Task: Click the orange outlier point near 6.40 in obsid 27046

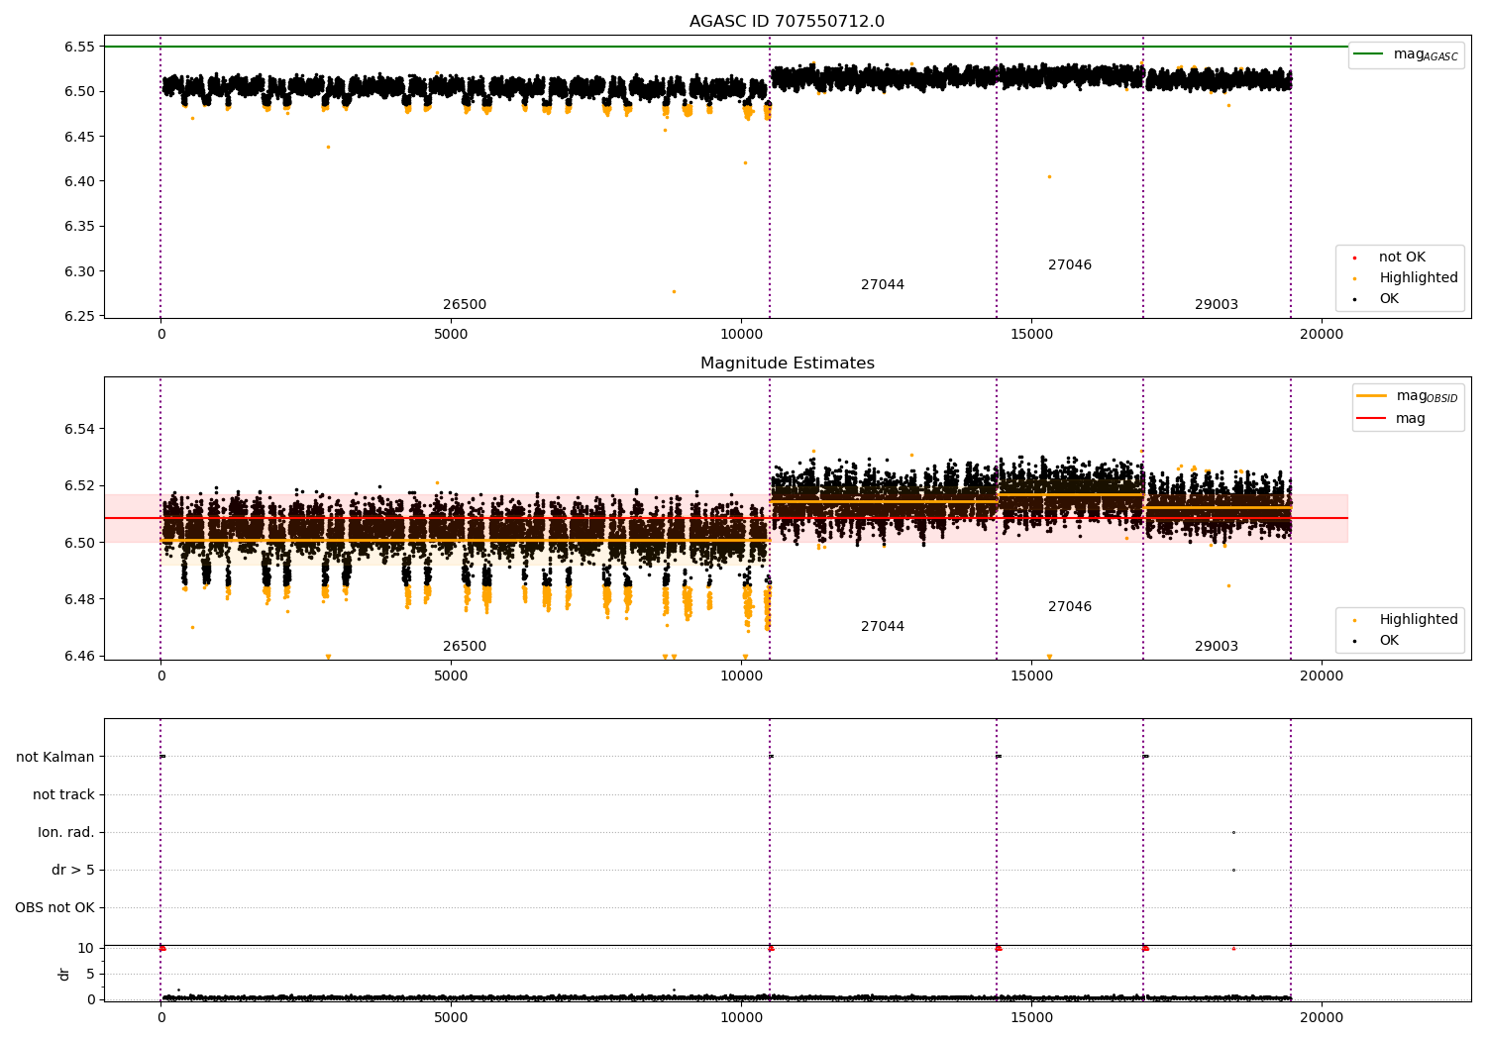Action: 1049,176
